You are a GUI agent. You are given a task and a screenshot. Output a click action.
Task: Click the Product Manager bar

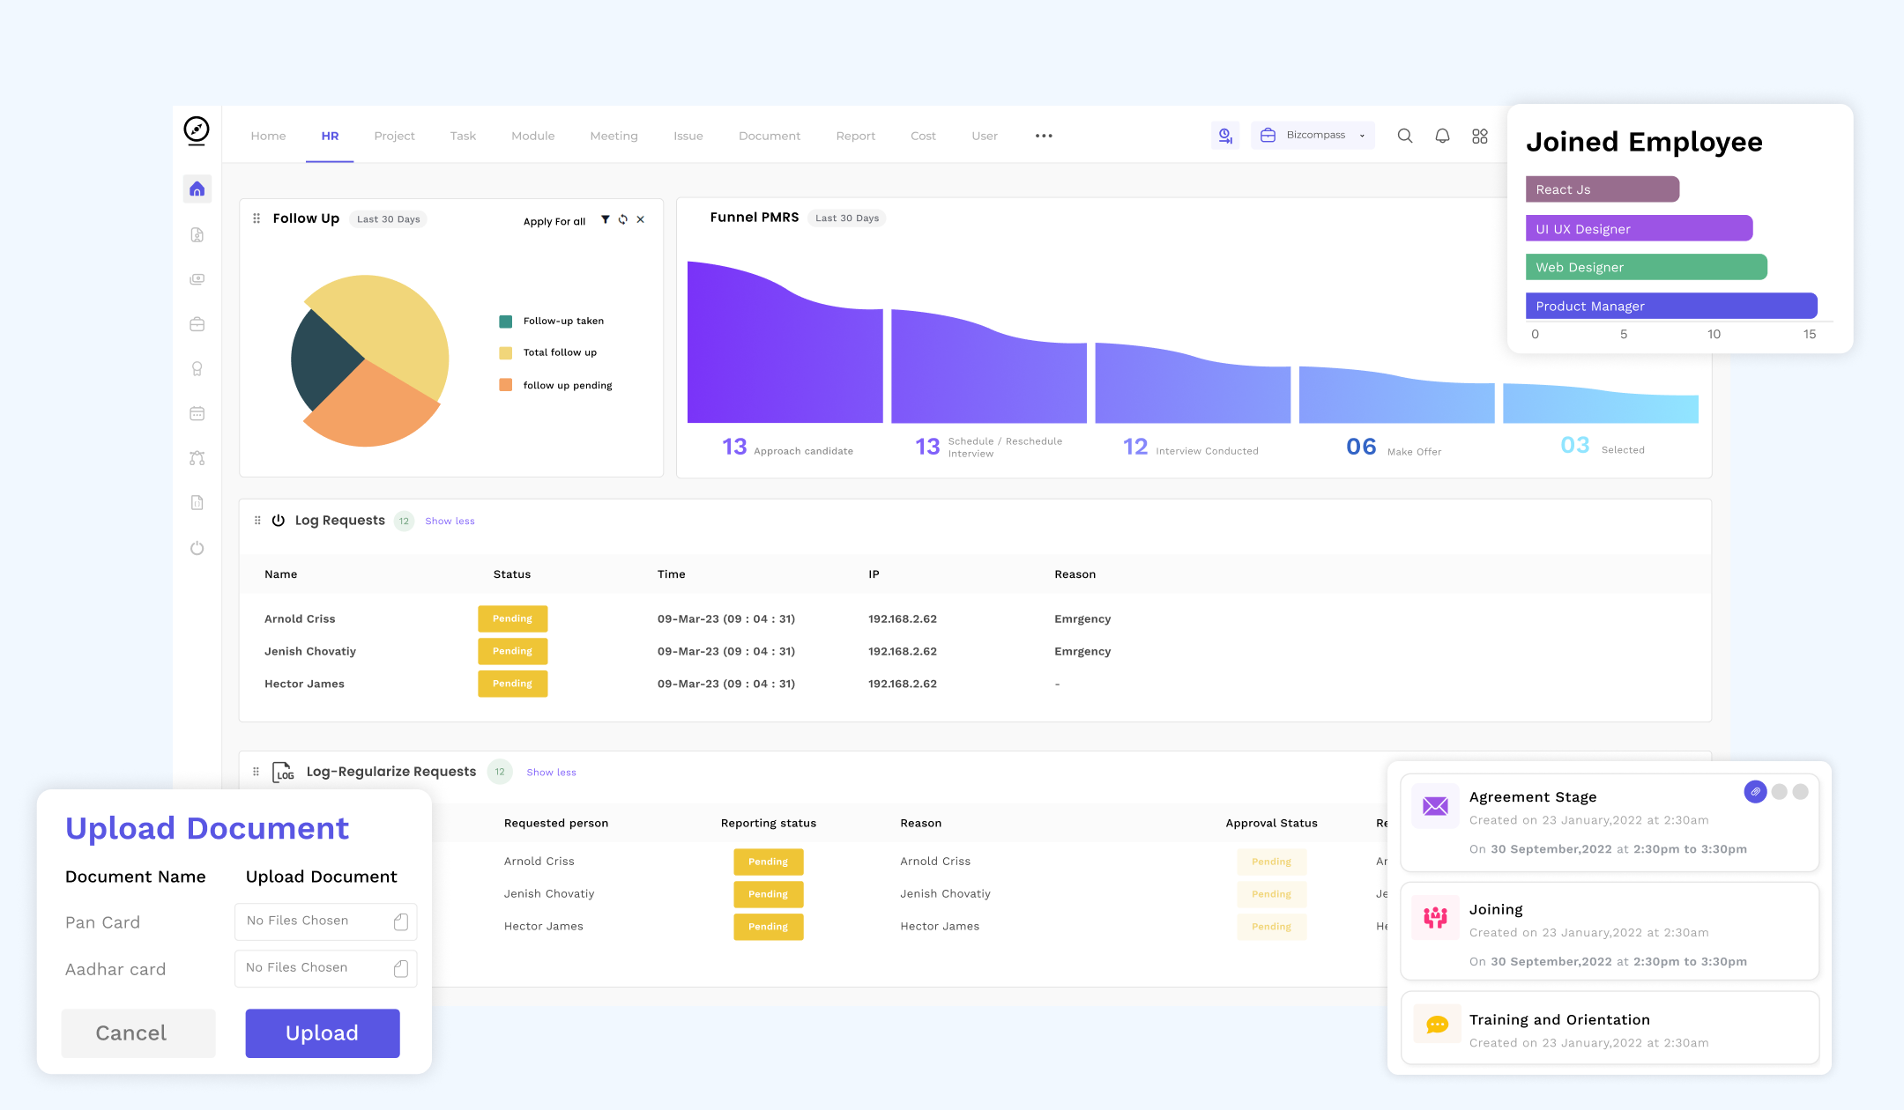[x=1671, y=306]
